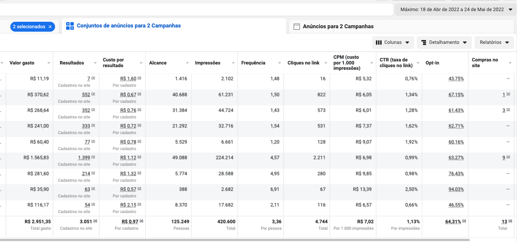Click the Colunas bars icon
The width and height of the screenshot is (517, 243).
[x=379, y=42]
